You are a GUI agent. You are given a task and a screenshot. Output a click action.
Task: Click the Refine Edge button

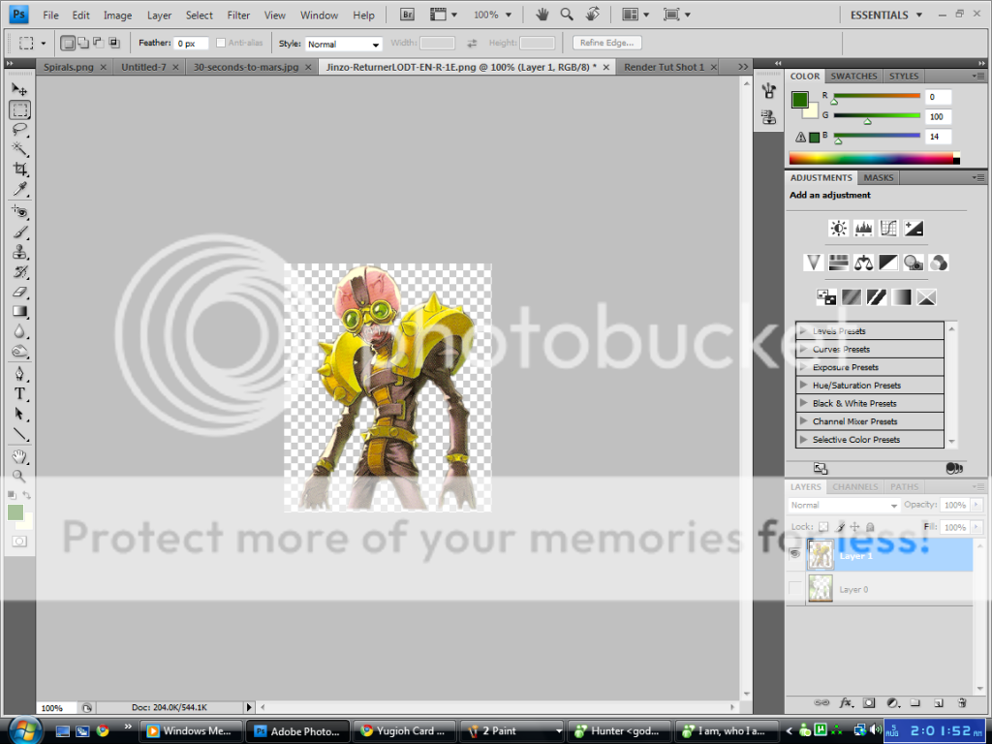click(606, 43)
